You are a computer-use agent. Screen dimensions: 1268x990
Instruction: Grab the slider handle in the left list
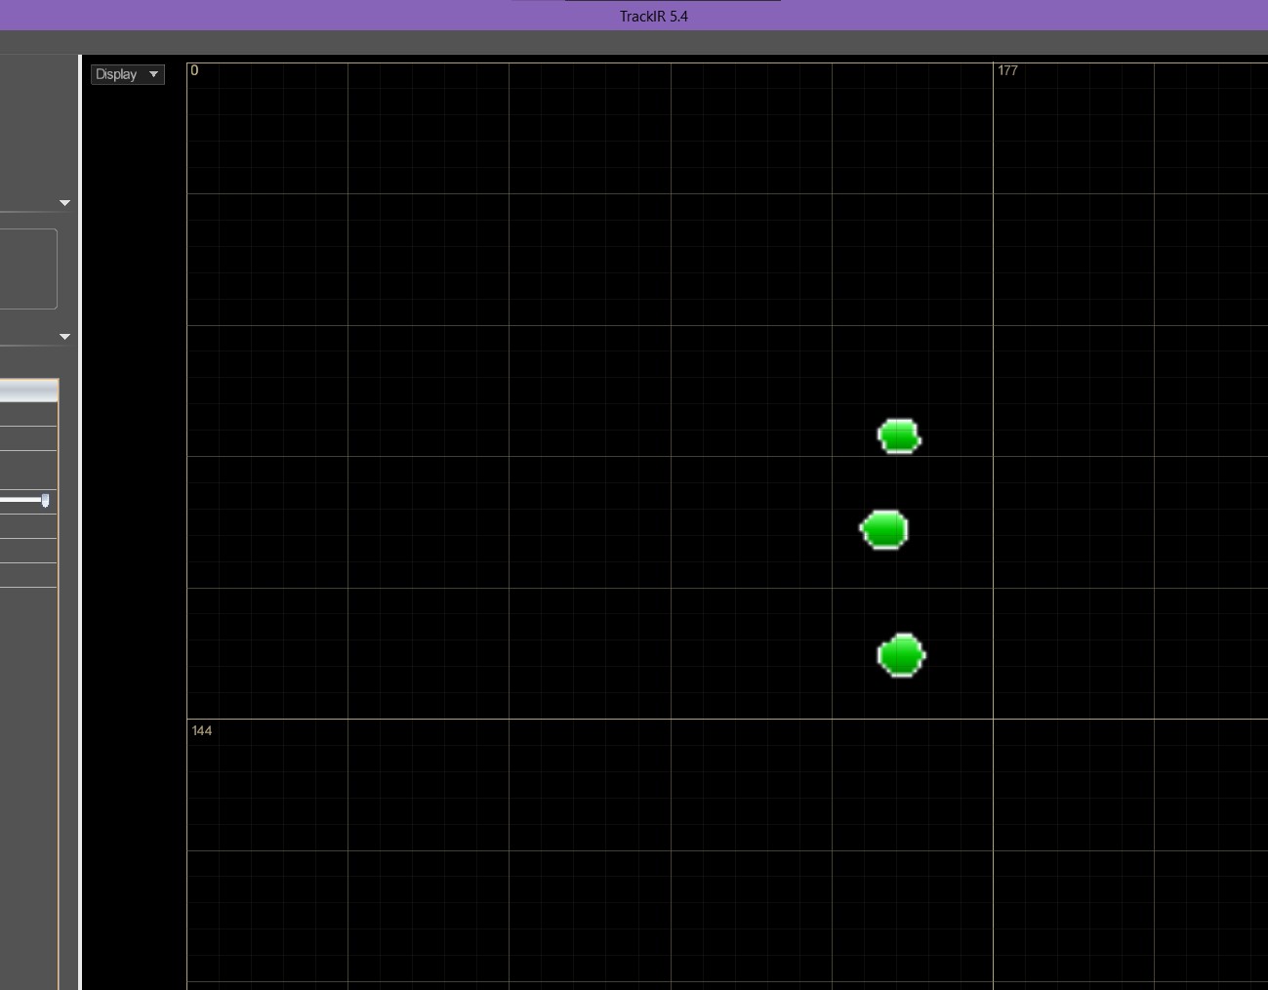[x=45, y=500]
